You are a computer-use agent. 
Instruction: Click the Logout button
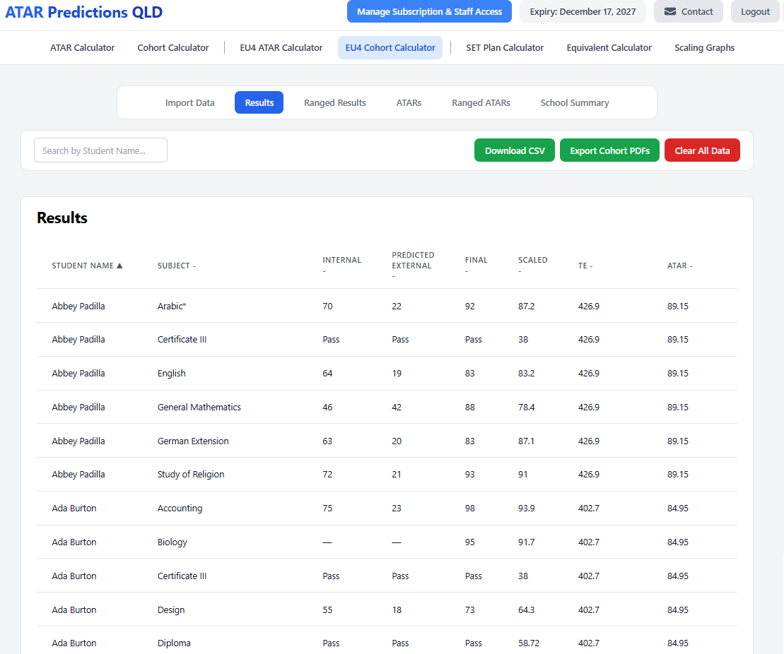[755, 11]
